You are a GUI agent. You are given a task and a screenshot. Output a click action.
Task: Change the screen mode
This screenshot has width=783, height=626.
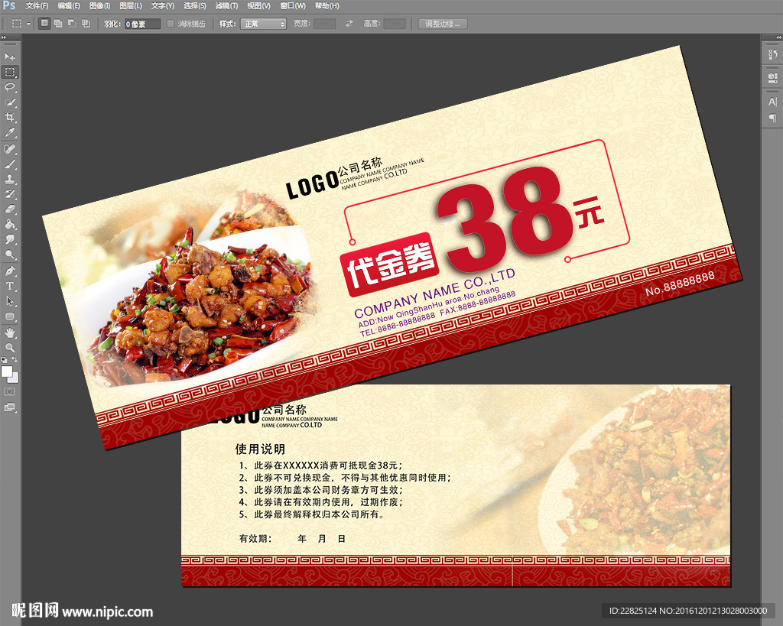[9, 407]
